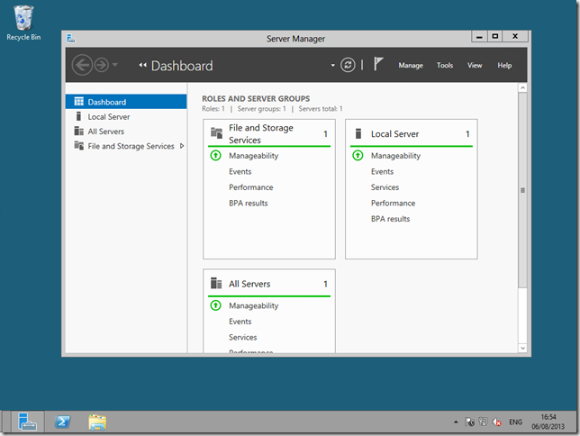Select Local Server in the left pane
The height and width of the screenshot is (436, 580).
126,116
